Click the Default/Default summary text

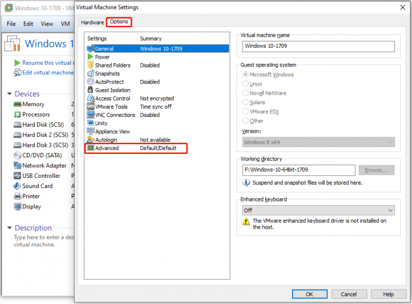click(x=158, y=148)
